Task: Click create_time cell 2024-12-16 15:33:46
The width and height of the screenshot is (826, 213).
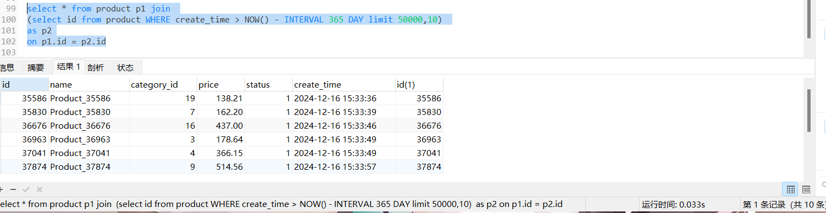Action: pyautogui.click(x=343, y=125)
